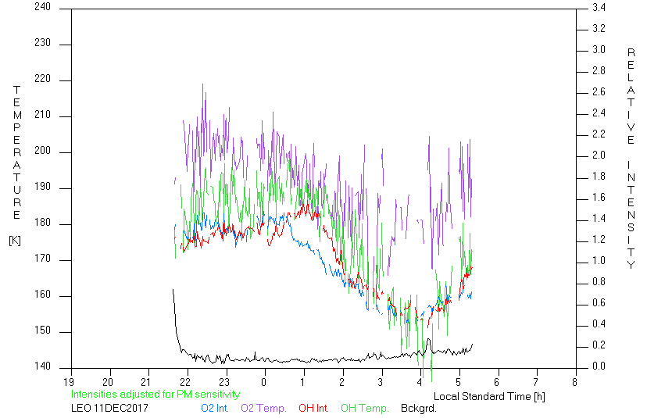Click the 2.4 relative intensity value
Image resolution: width=647 pixels, height=418 pixels.
coord(599,113)
